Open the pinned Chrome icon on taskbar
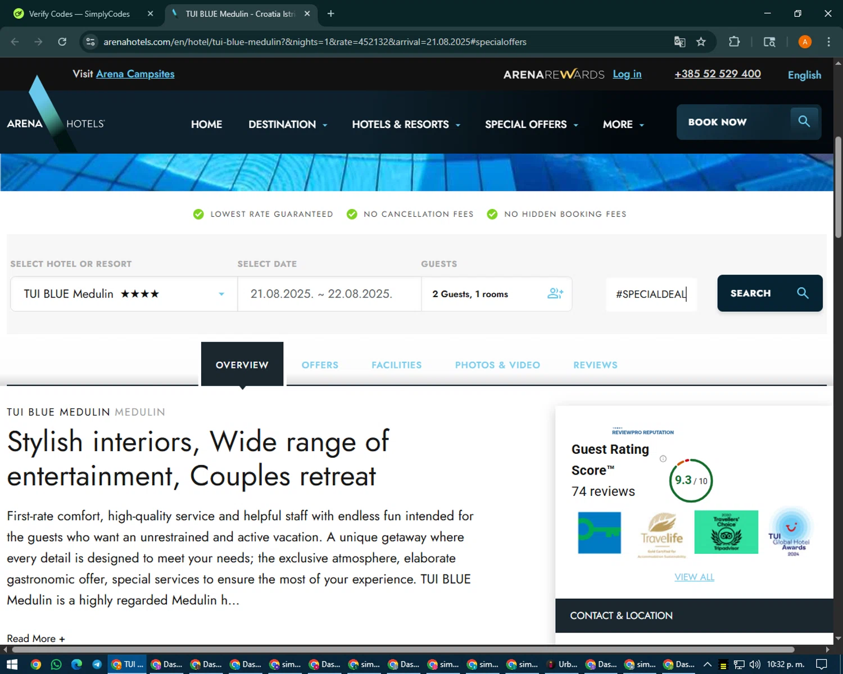843x674 pixels. (36, 664)
